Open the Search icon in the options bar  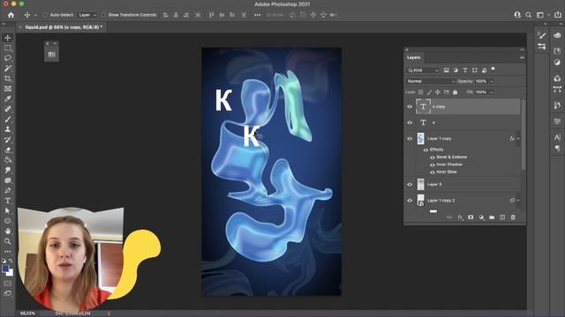coord(528,15)
